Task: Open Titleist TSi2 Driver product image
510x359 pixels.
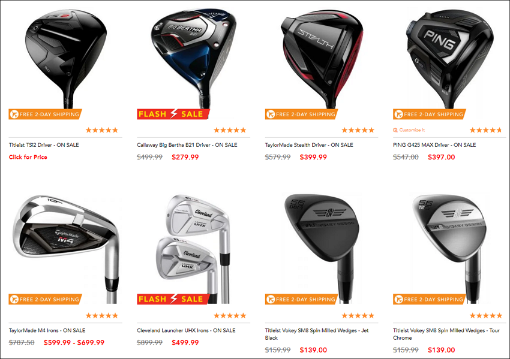Action: (66, 59)
